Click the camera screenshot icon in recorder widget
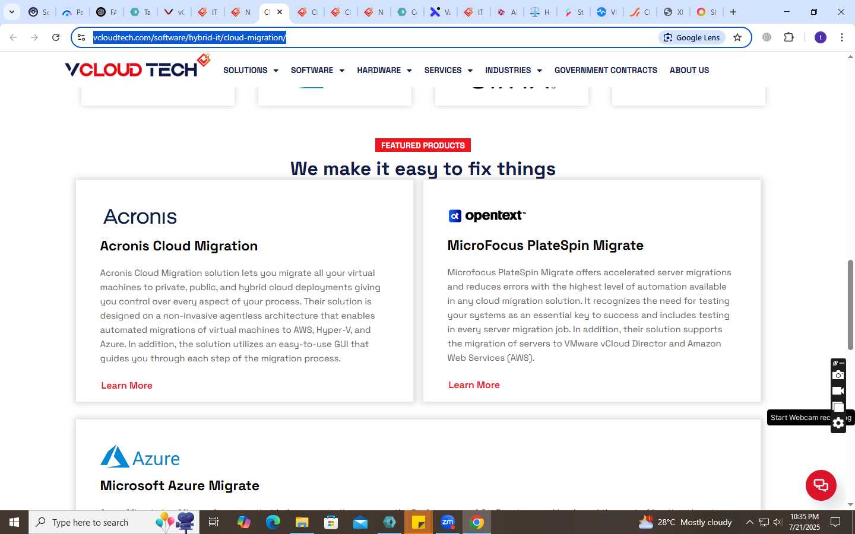Screen dimensions: 855x534 [838, 375]
